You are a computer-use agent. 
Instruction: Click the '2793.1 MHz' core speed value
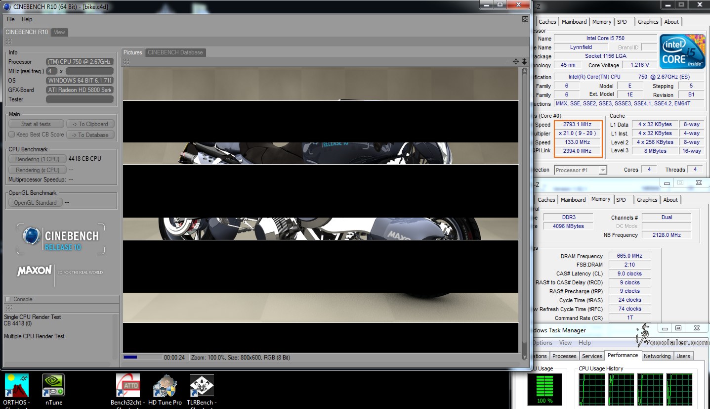coord(577,125)
